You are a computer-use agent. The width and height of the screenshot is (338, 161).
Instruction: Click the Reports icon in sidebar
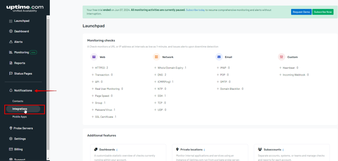[11, 63]
